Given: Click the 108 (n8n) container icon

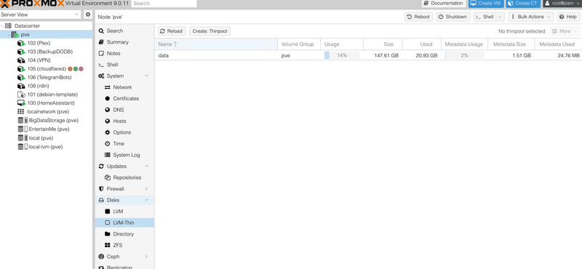Looking at the screenshot, I should (21, 86).
